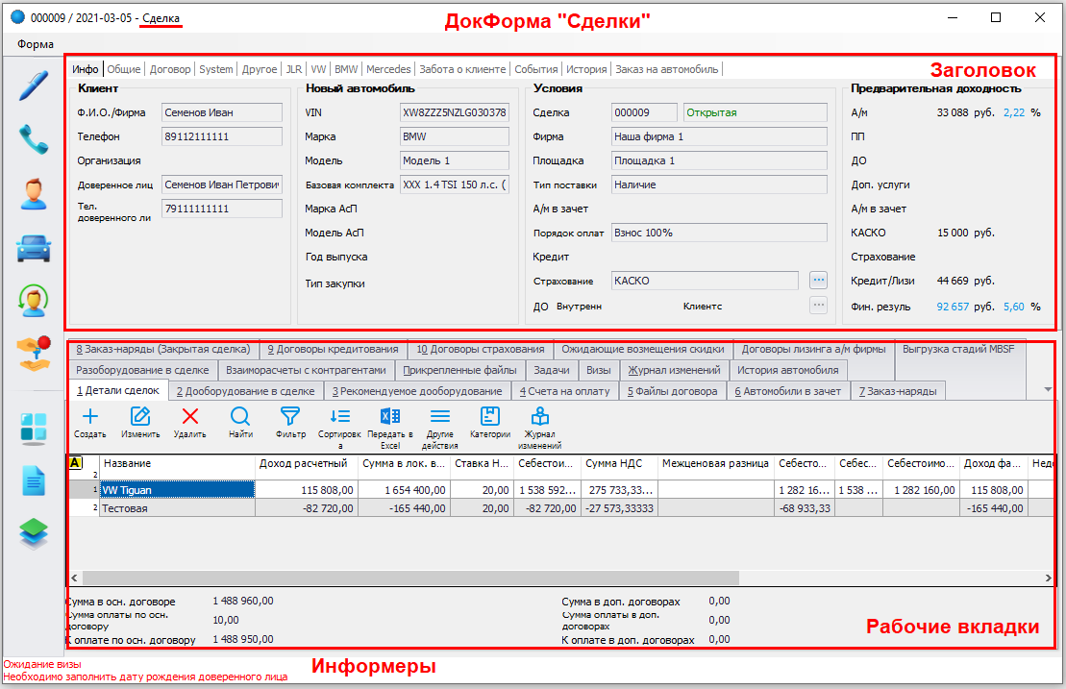Open the Форма menu
The width and height of the screenshot is (1066, 689).
point(36,44)
